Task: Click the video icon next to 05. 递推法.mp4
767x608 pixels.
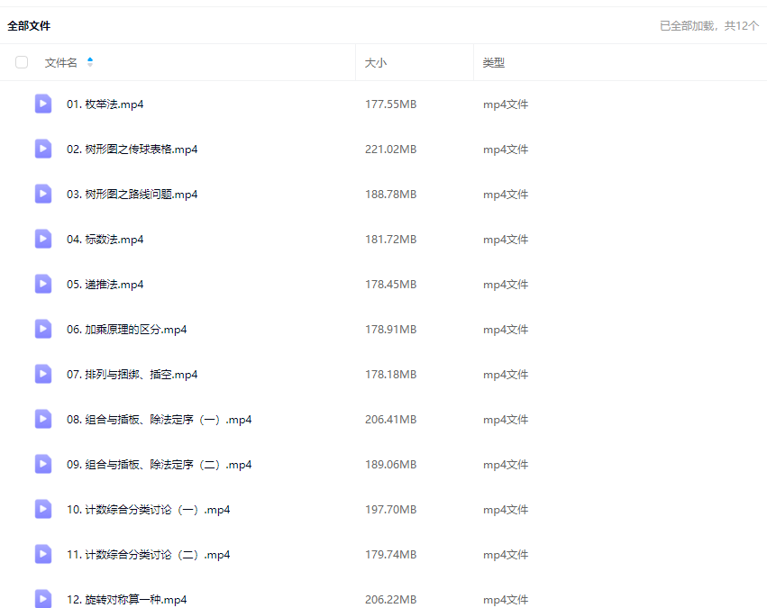Action: click(43, 284)
